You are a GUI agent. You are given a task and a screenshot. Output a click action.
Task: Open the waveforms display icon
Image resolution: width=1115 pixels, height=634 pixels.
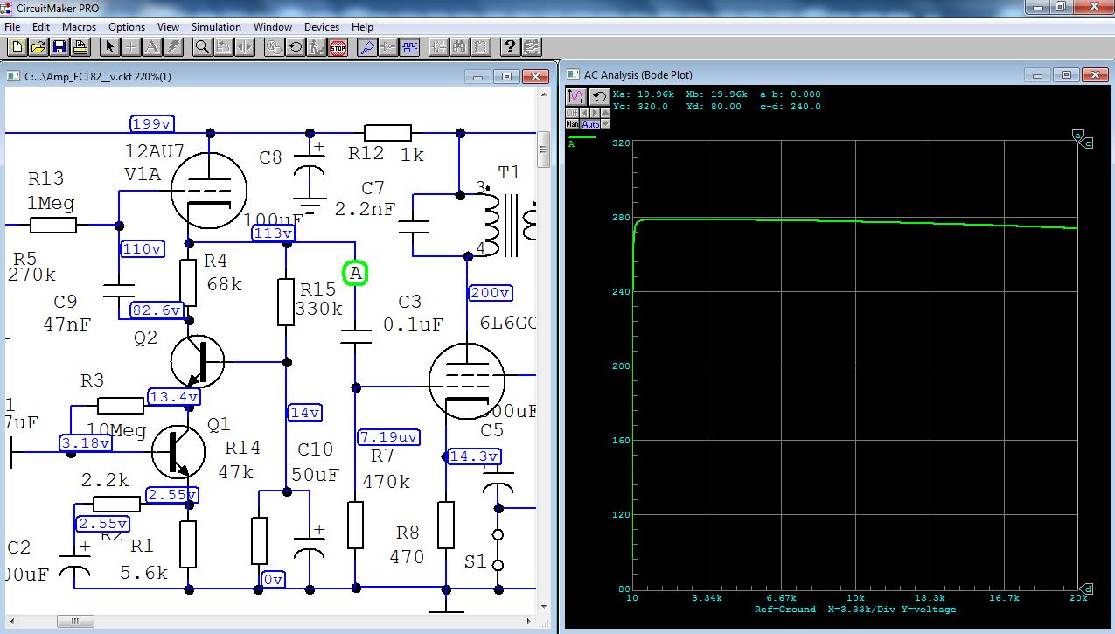(x=409, y=47)
